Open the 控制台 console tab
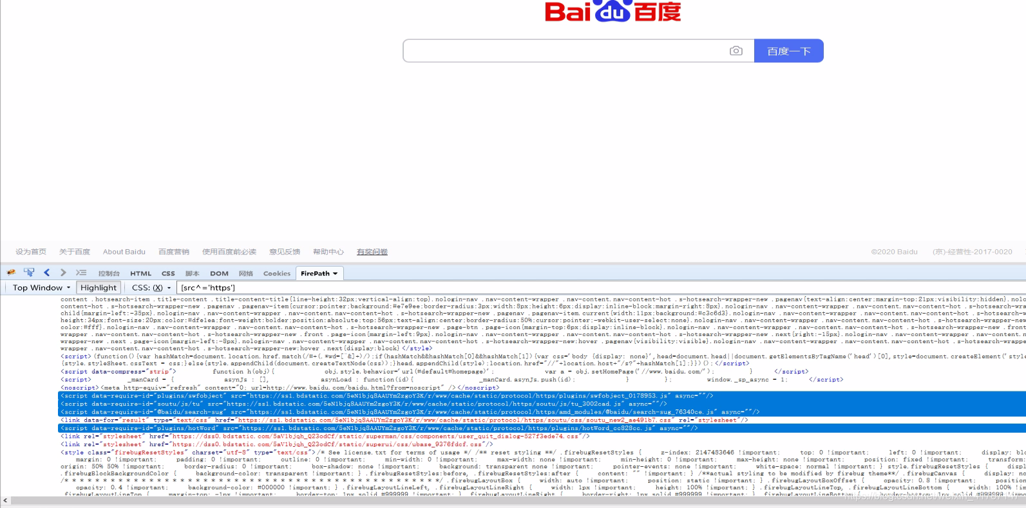Screen dimensions: 1026x508 (109, 274)
